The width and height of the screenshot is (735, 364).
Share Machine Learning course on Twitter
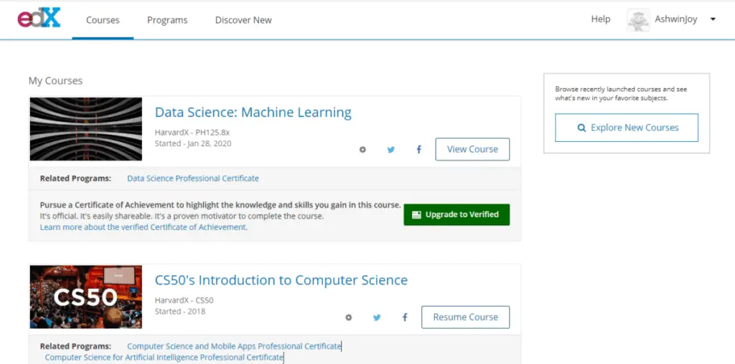[390, 150]
